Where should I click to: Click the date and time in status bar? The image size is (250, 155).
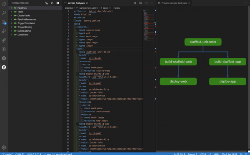click(229, 154)
